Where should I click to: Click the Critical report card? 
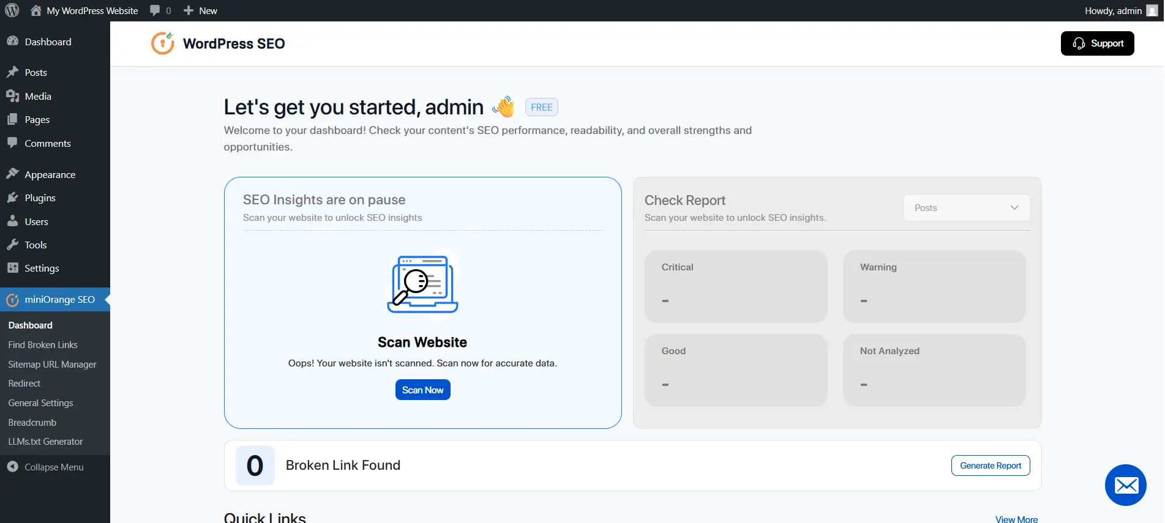pyautogui.click(x=736, y=286)
